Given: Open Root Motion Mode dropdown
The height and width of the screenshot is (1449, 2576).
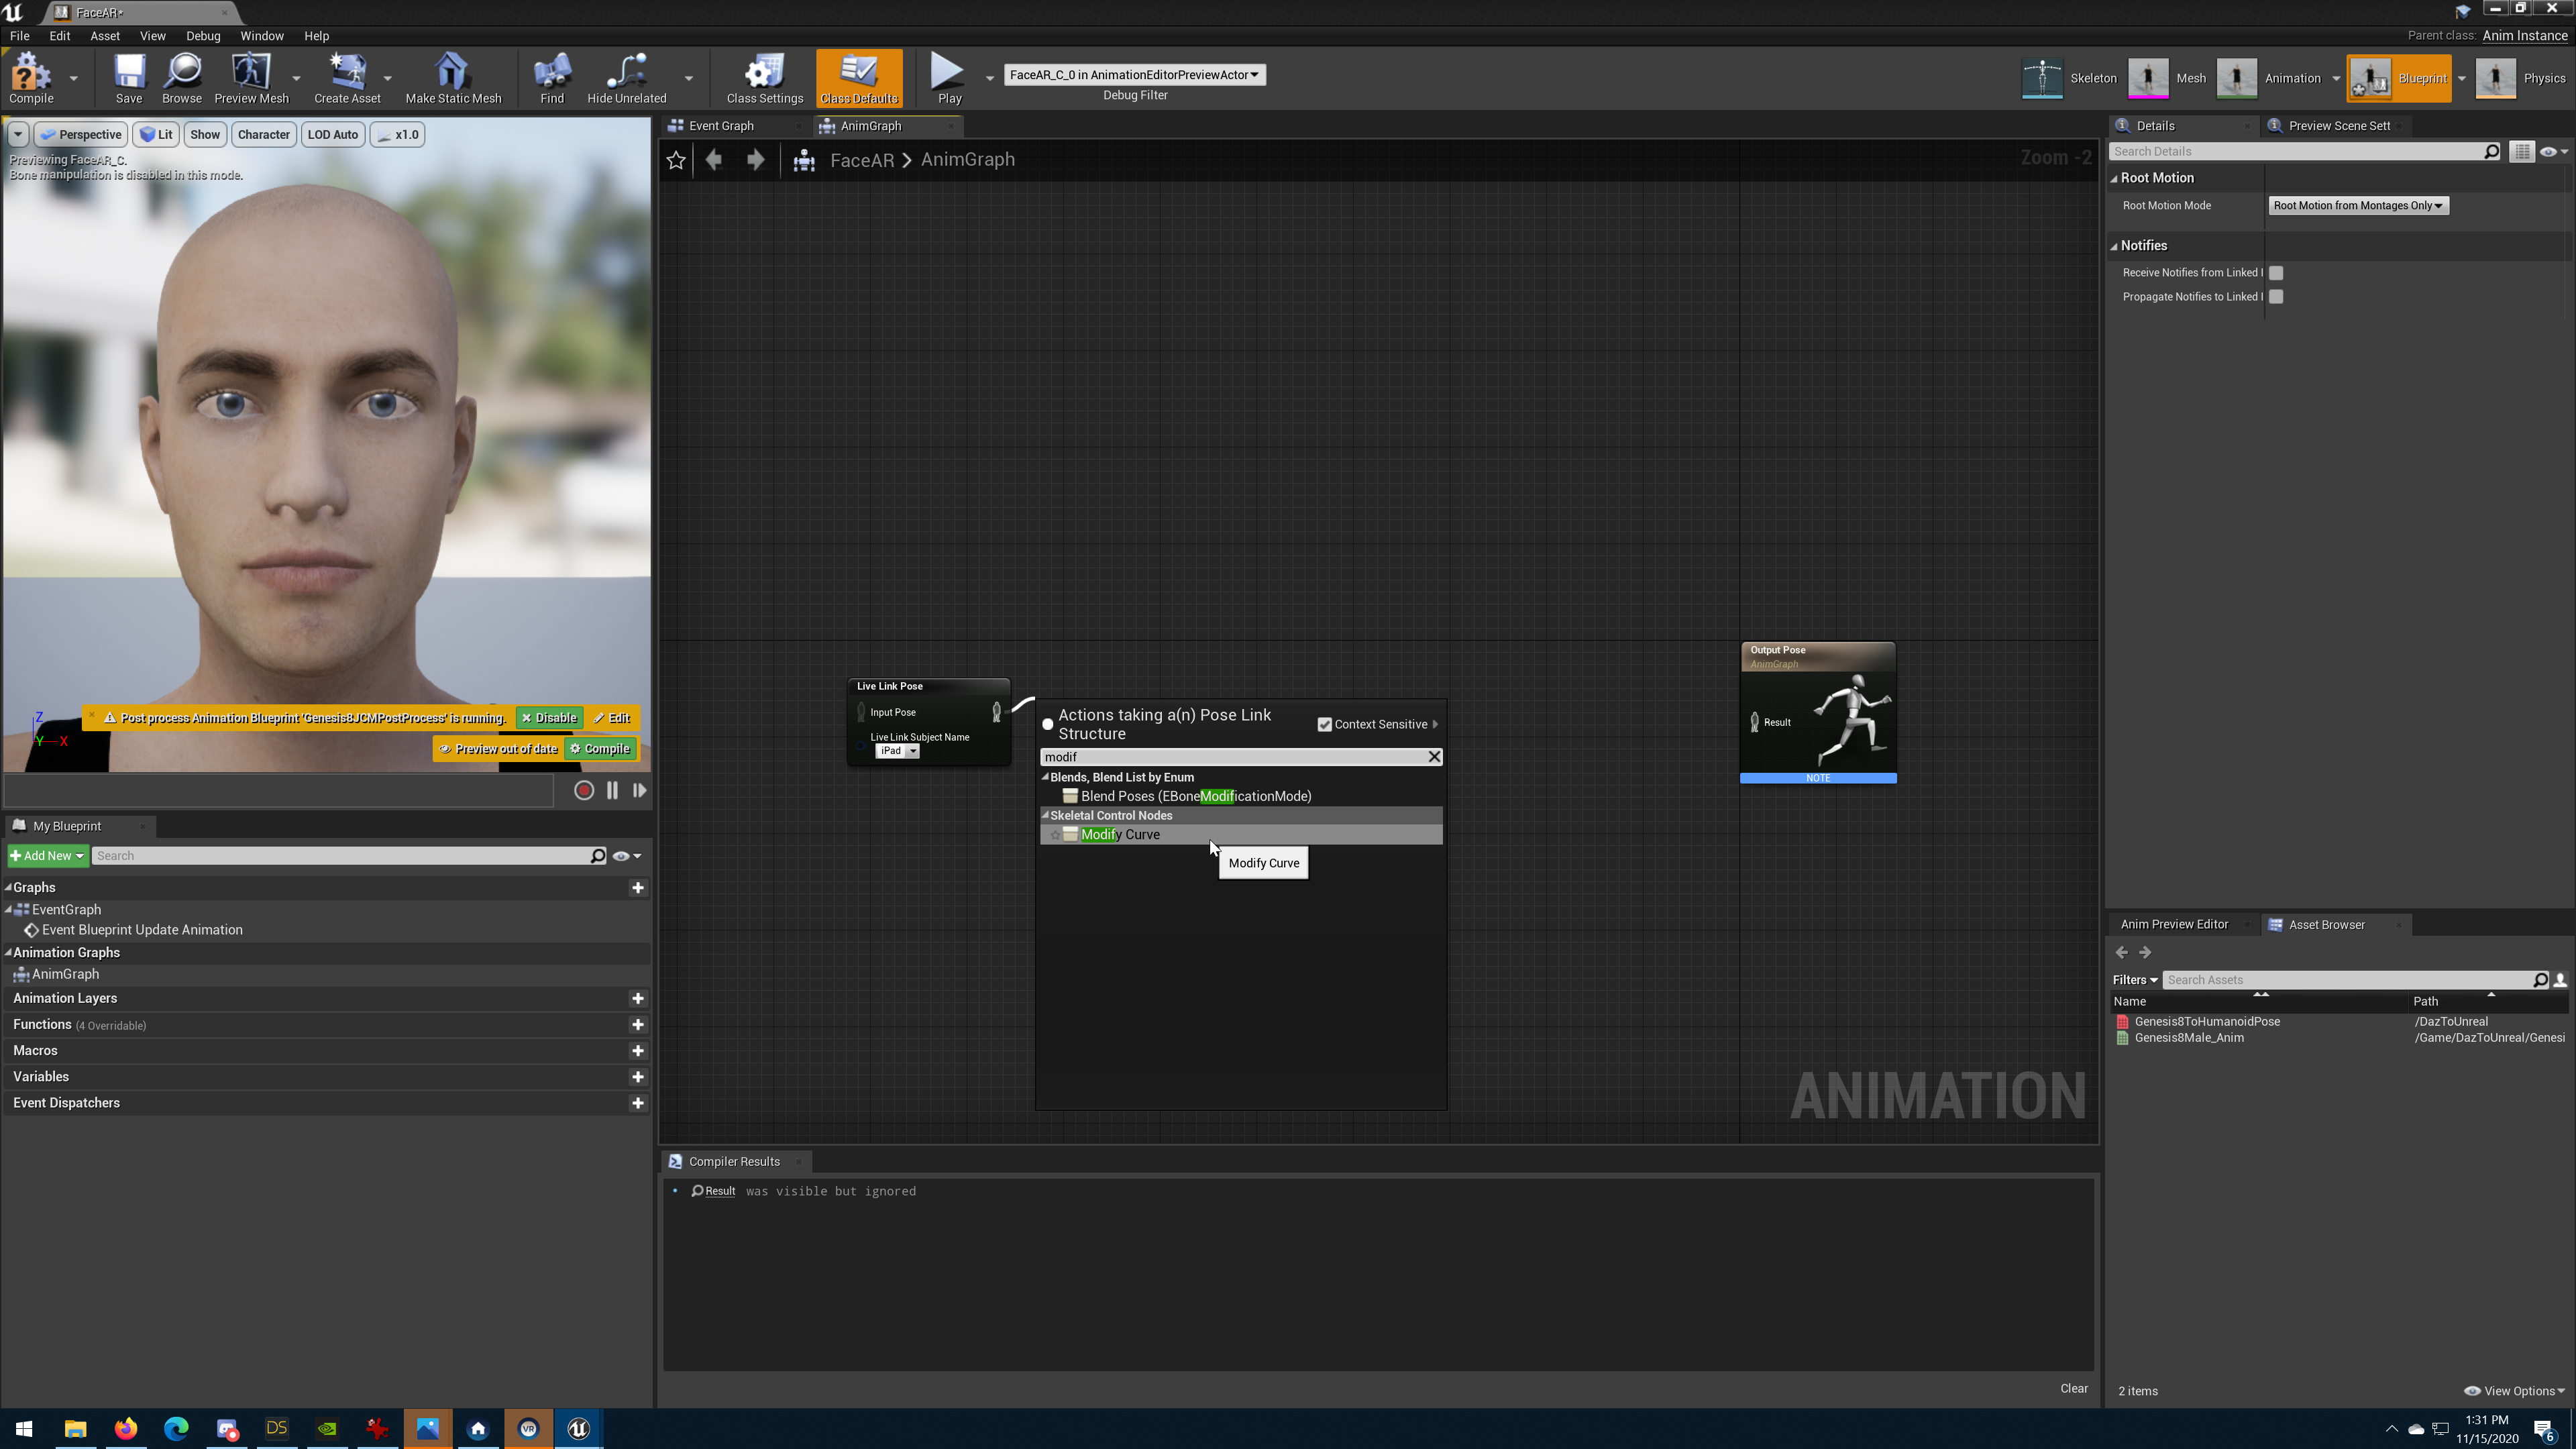Looking at the screenshot, I should [x=2358, y=205].
